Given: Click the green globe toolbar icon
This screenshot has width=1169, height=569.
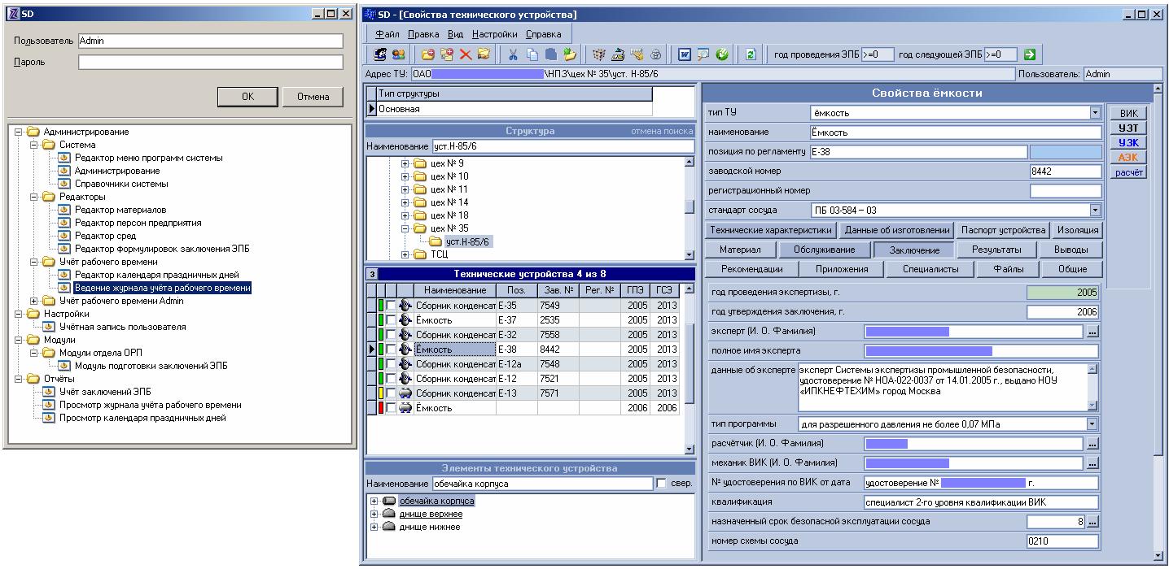Looking at the screenshot, I should pos(722,54).
